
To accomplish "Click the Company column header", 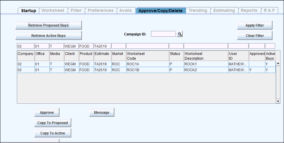I will pos(26,56).
